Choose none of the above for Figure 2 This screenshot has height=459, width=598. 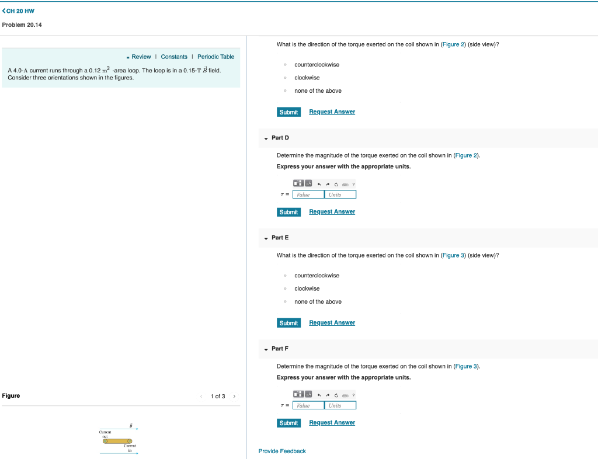point(285,91)
